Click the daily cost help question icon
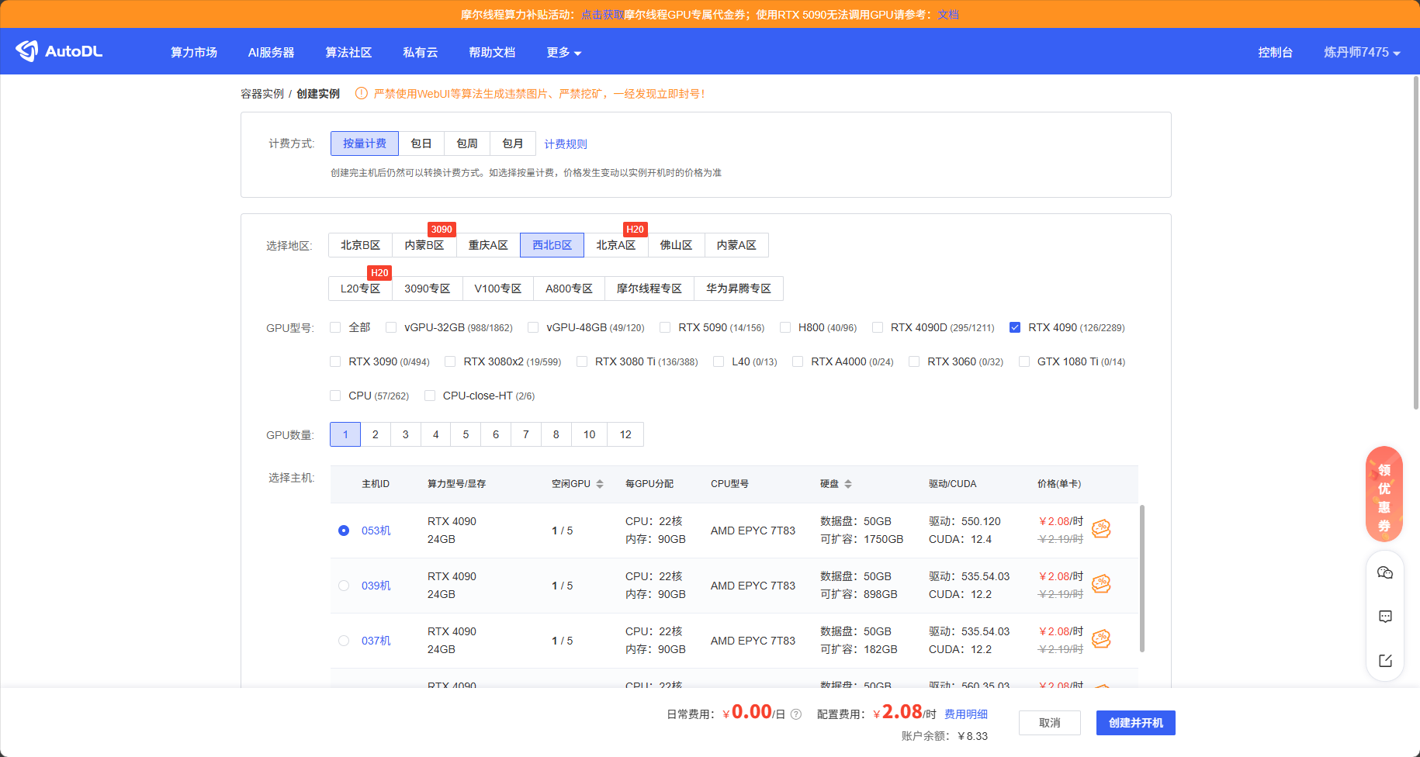 coord(795,714)
